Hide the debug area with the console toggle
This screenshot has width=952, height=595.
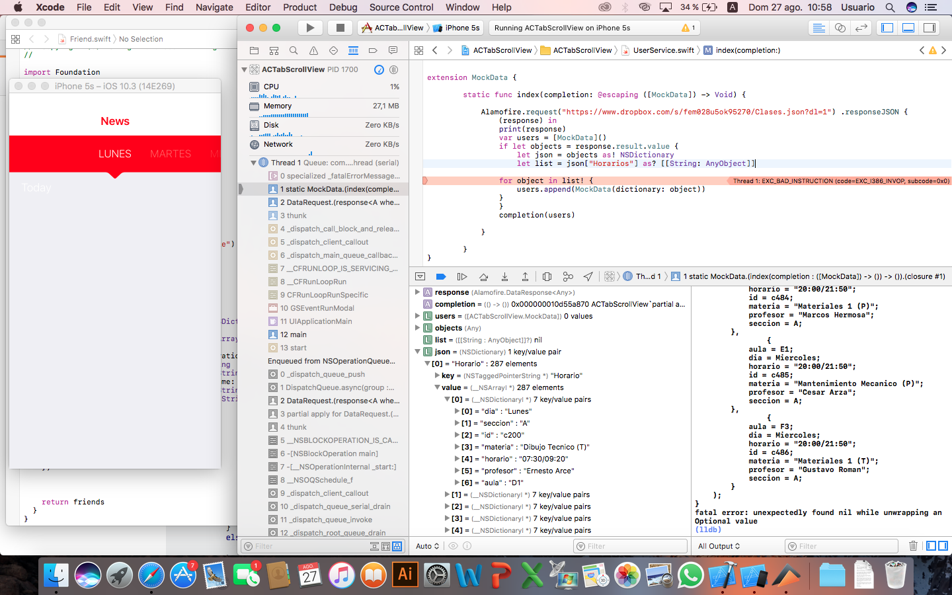click(420, 276)
